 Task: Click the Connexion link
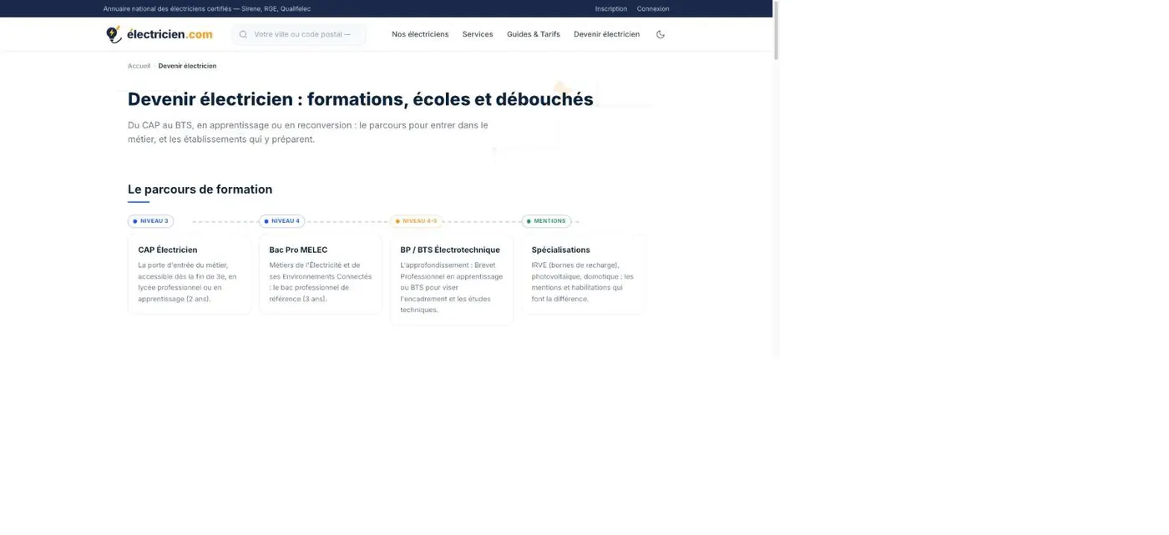point(653,8)
